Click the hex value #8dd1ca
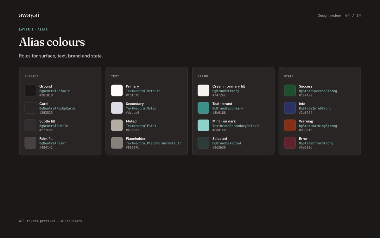 click(219, 130)
